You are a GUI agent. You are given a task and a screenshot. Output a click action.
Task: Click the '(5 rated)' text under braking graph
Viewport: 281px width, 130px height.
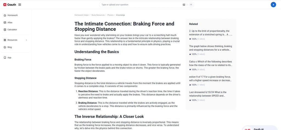[x=201, y=54]
